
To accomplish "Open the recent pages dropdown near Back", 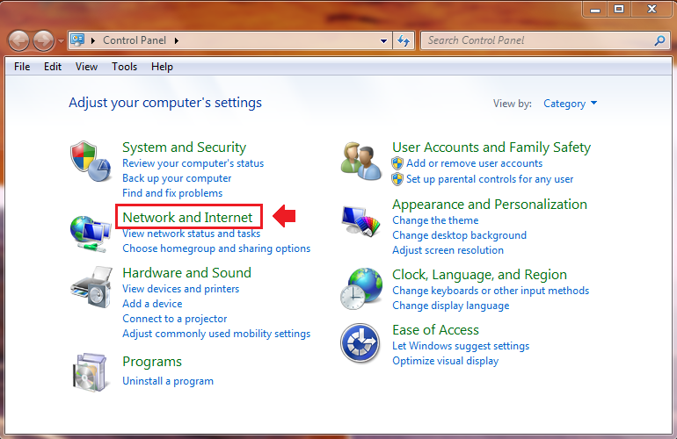I will pos(61,41).
